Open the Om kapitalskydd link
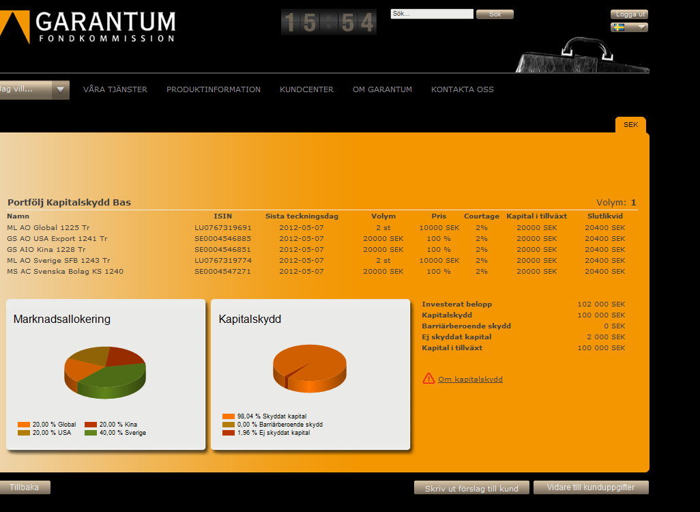Image resolution: width=700 pixels, height=512 pixels. 470,379
